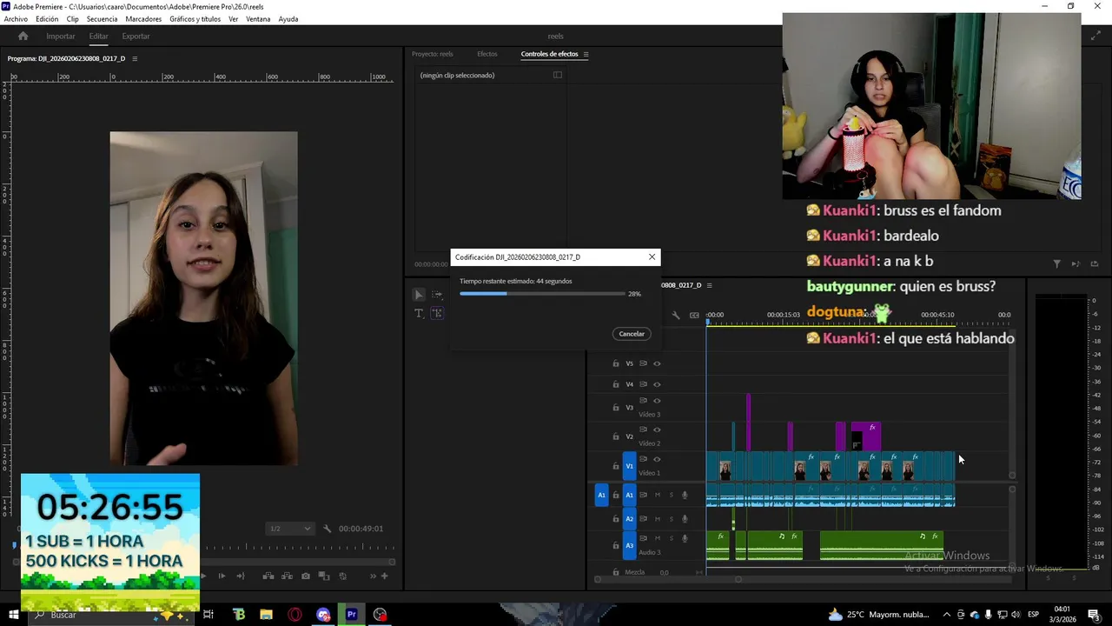Go to the Home screen icon

click(23, 36)
